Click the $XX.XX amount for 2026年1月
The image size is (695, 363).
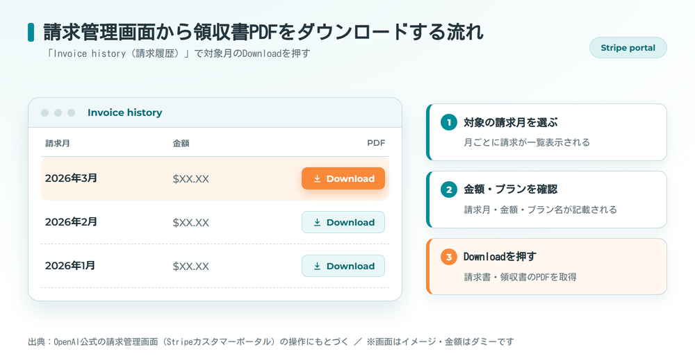click(x=190, y=267)
